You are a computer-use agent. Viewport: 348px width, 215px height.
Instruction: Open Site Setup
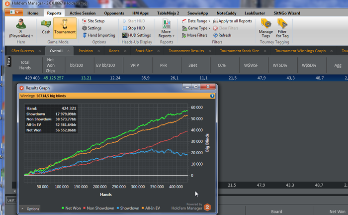click(93, 21)
